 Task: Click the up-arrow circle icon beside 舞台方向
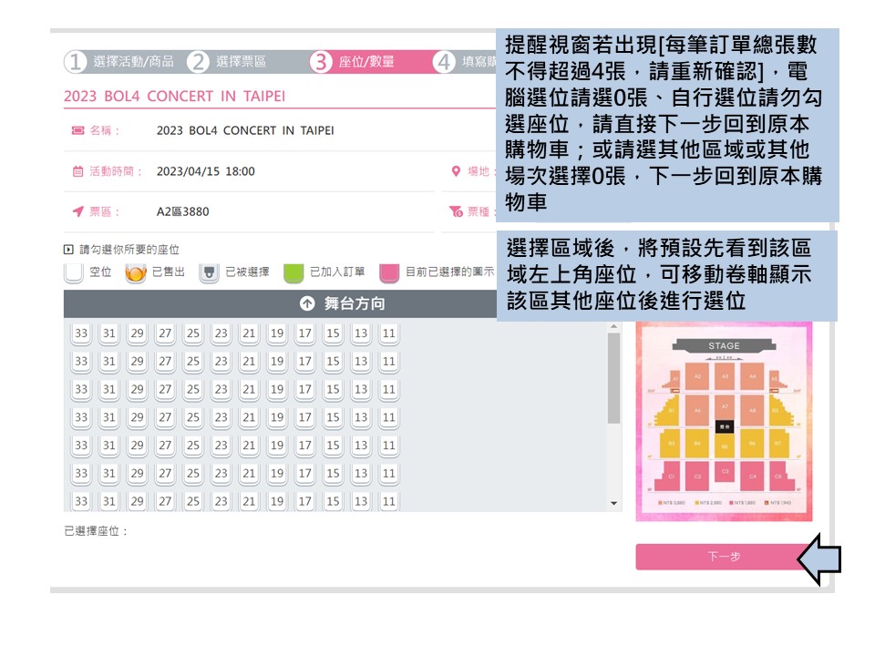click(307, 303)
